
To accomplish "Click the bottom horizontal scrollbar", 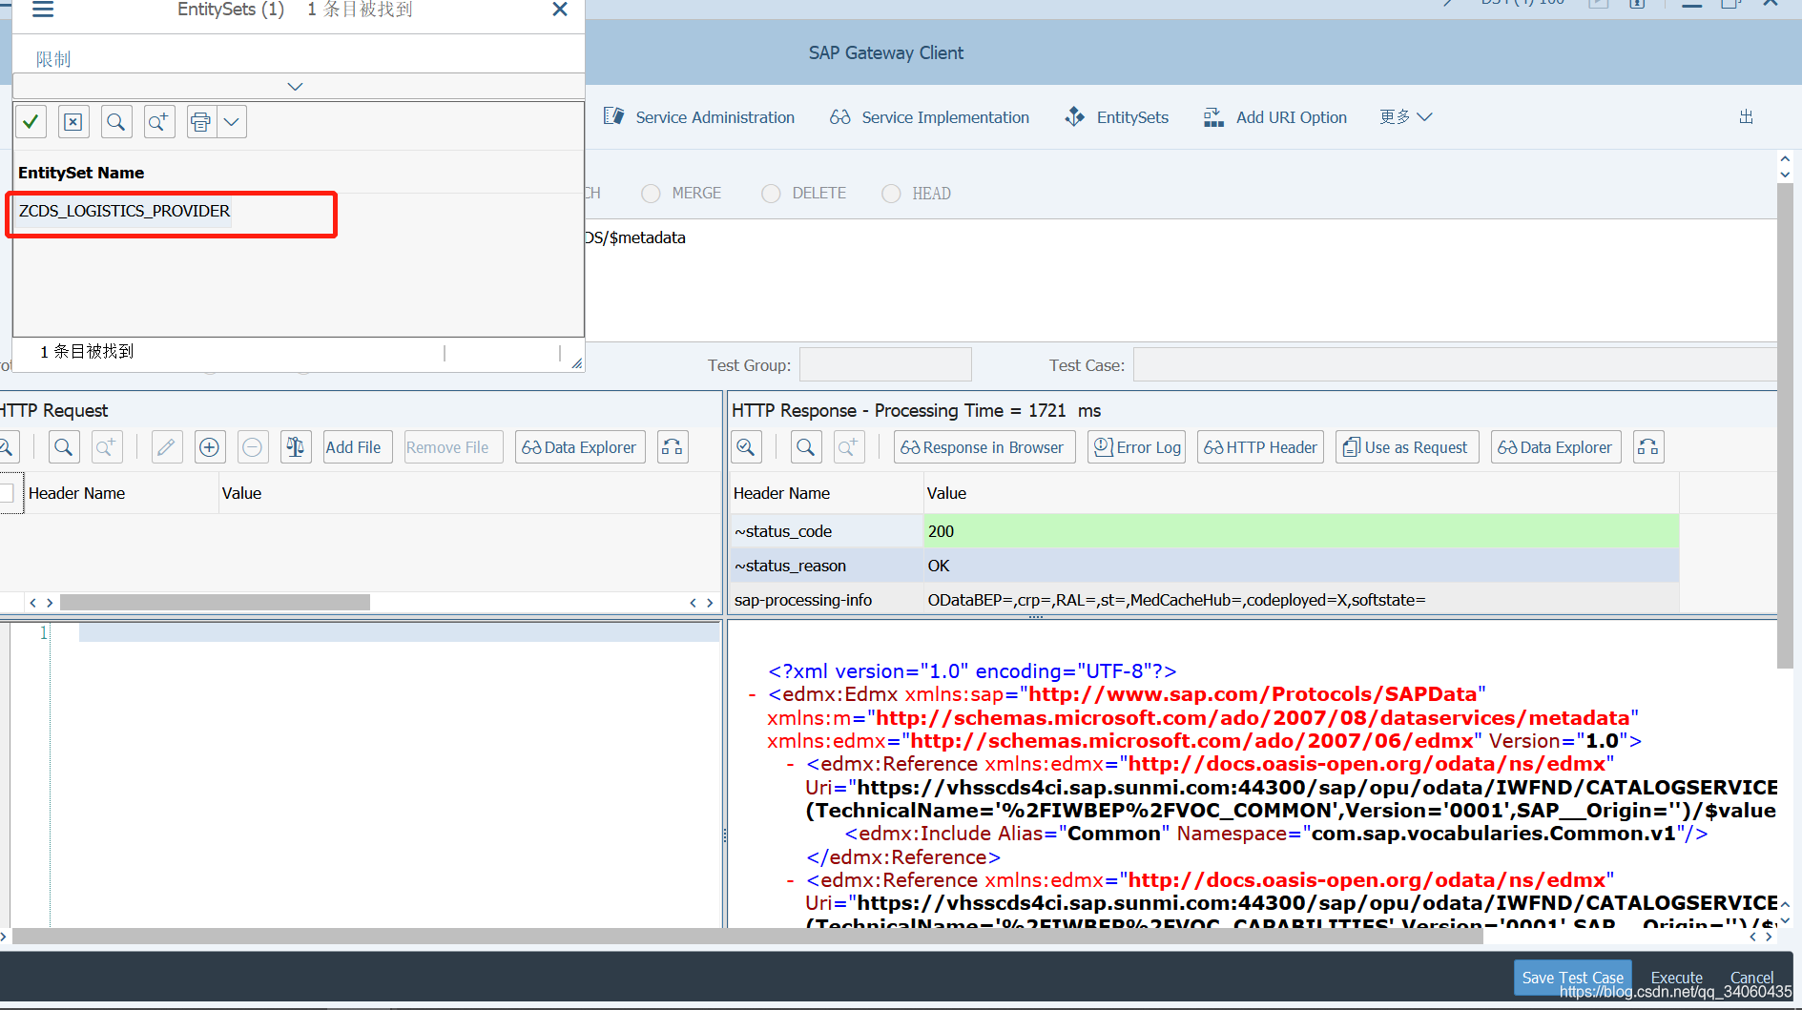I will point(747,937).
